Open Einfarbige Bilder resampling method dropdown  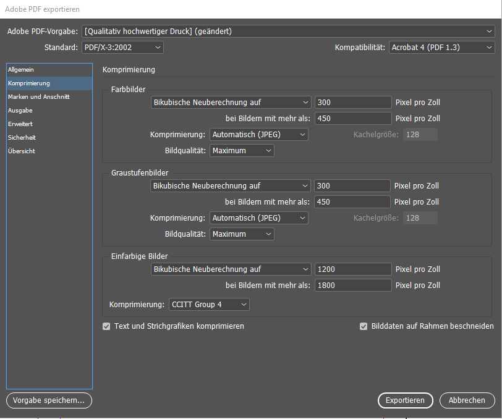[x=231, y=269]
